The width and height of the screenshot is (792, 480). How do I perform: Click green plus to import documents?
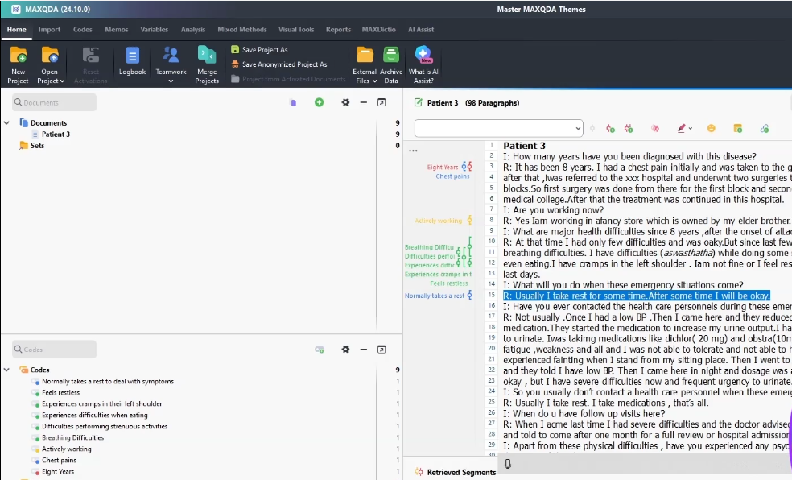[320, 102]
